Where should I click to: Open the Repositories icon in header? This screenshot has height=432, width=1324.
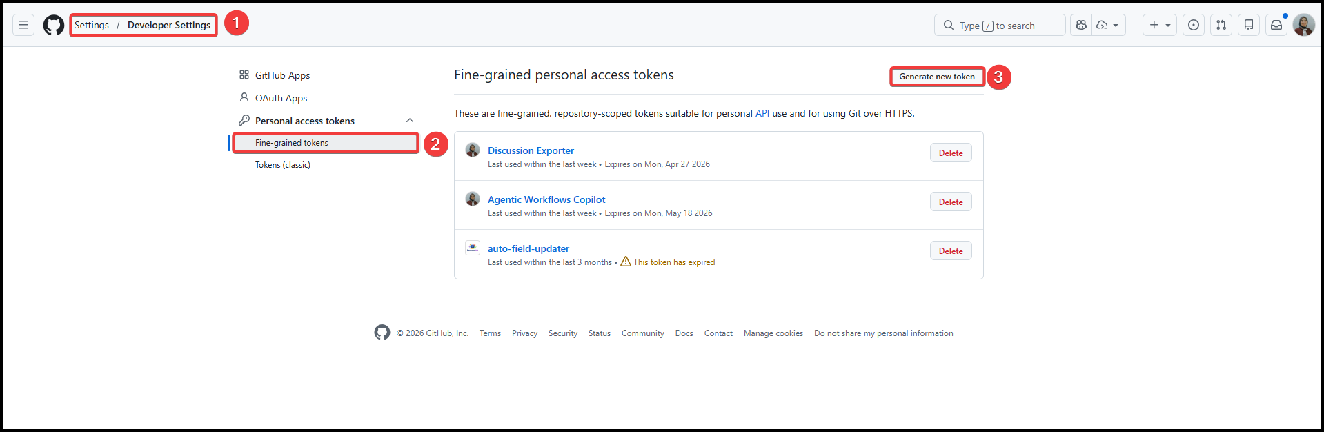coord(1249,25)
